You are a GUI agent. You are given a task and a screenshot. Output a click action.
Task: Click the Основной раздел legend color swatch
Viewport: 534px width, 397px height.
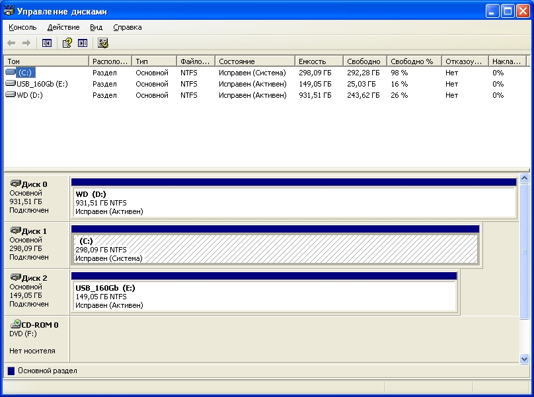(11, 371)
